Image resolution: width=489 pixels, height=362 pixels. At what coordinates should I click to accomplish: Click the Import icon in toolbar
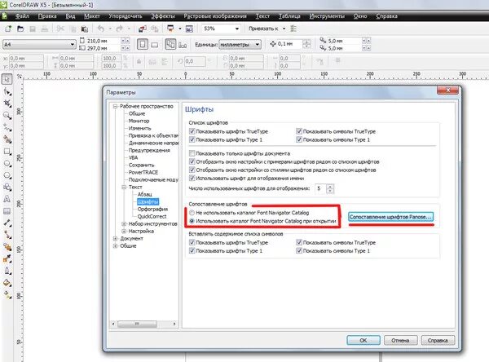pos(142,29)
